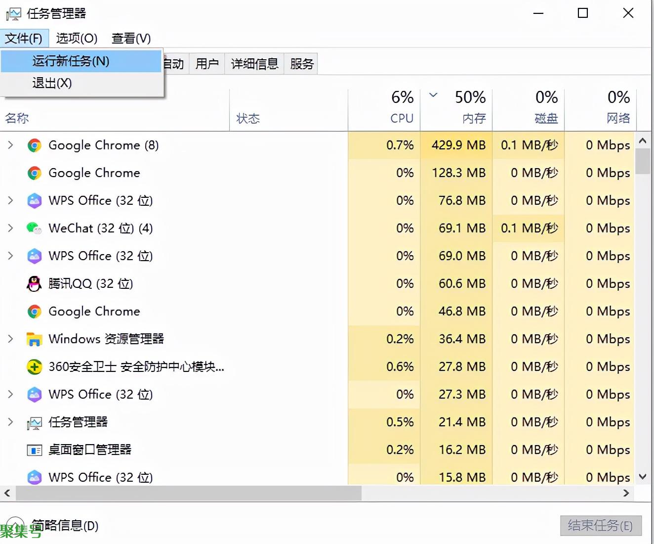Click the 0.6% CPU value
Viewport: 654px width, 544px height.
point(400,367)
